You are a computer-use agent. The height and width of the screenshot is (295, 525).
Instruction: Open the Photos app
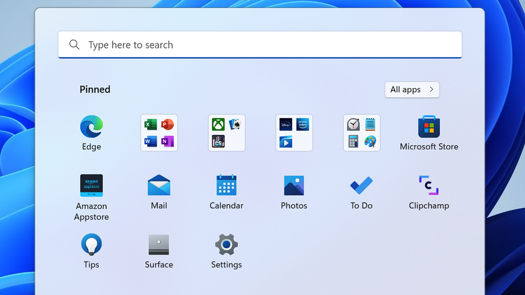[294, 186]
